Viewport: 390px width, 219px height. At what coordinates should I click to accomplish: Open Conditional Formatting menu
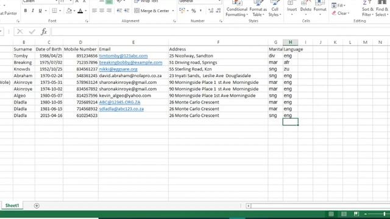pyautogui.click(x=236, y=9)
